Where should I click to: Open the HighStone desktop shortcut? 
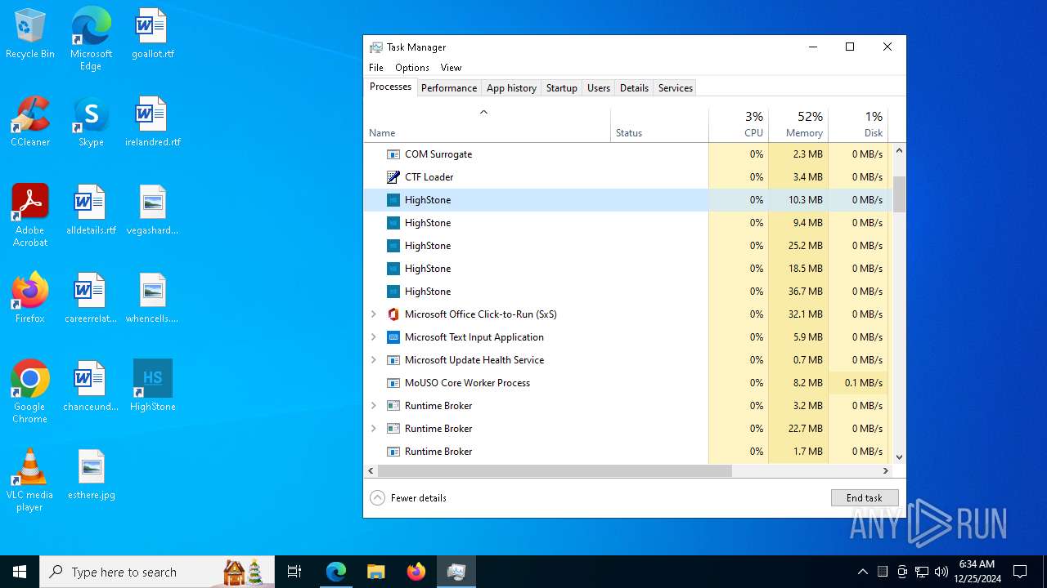pos(153,387)
